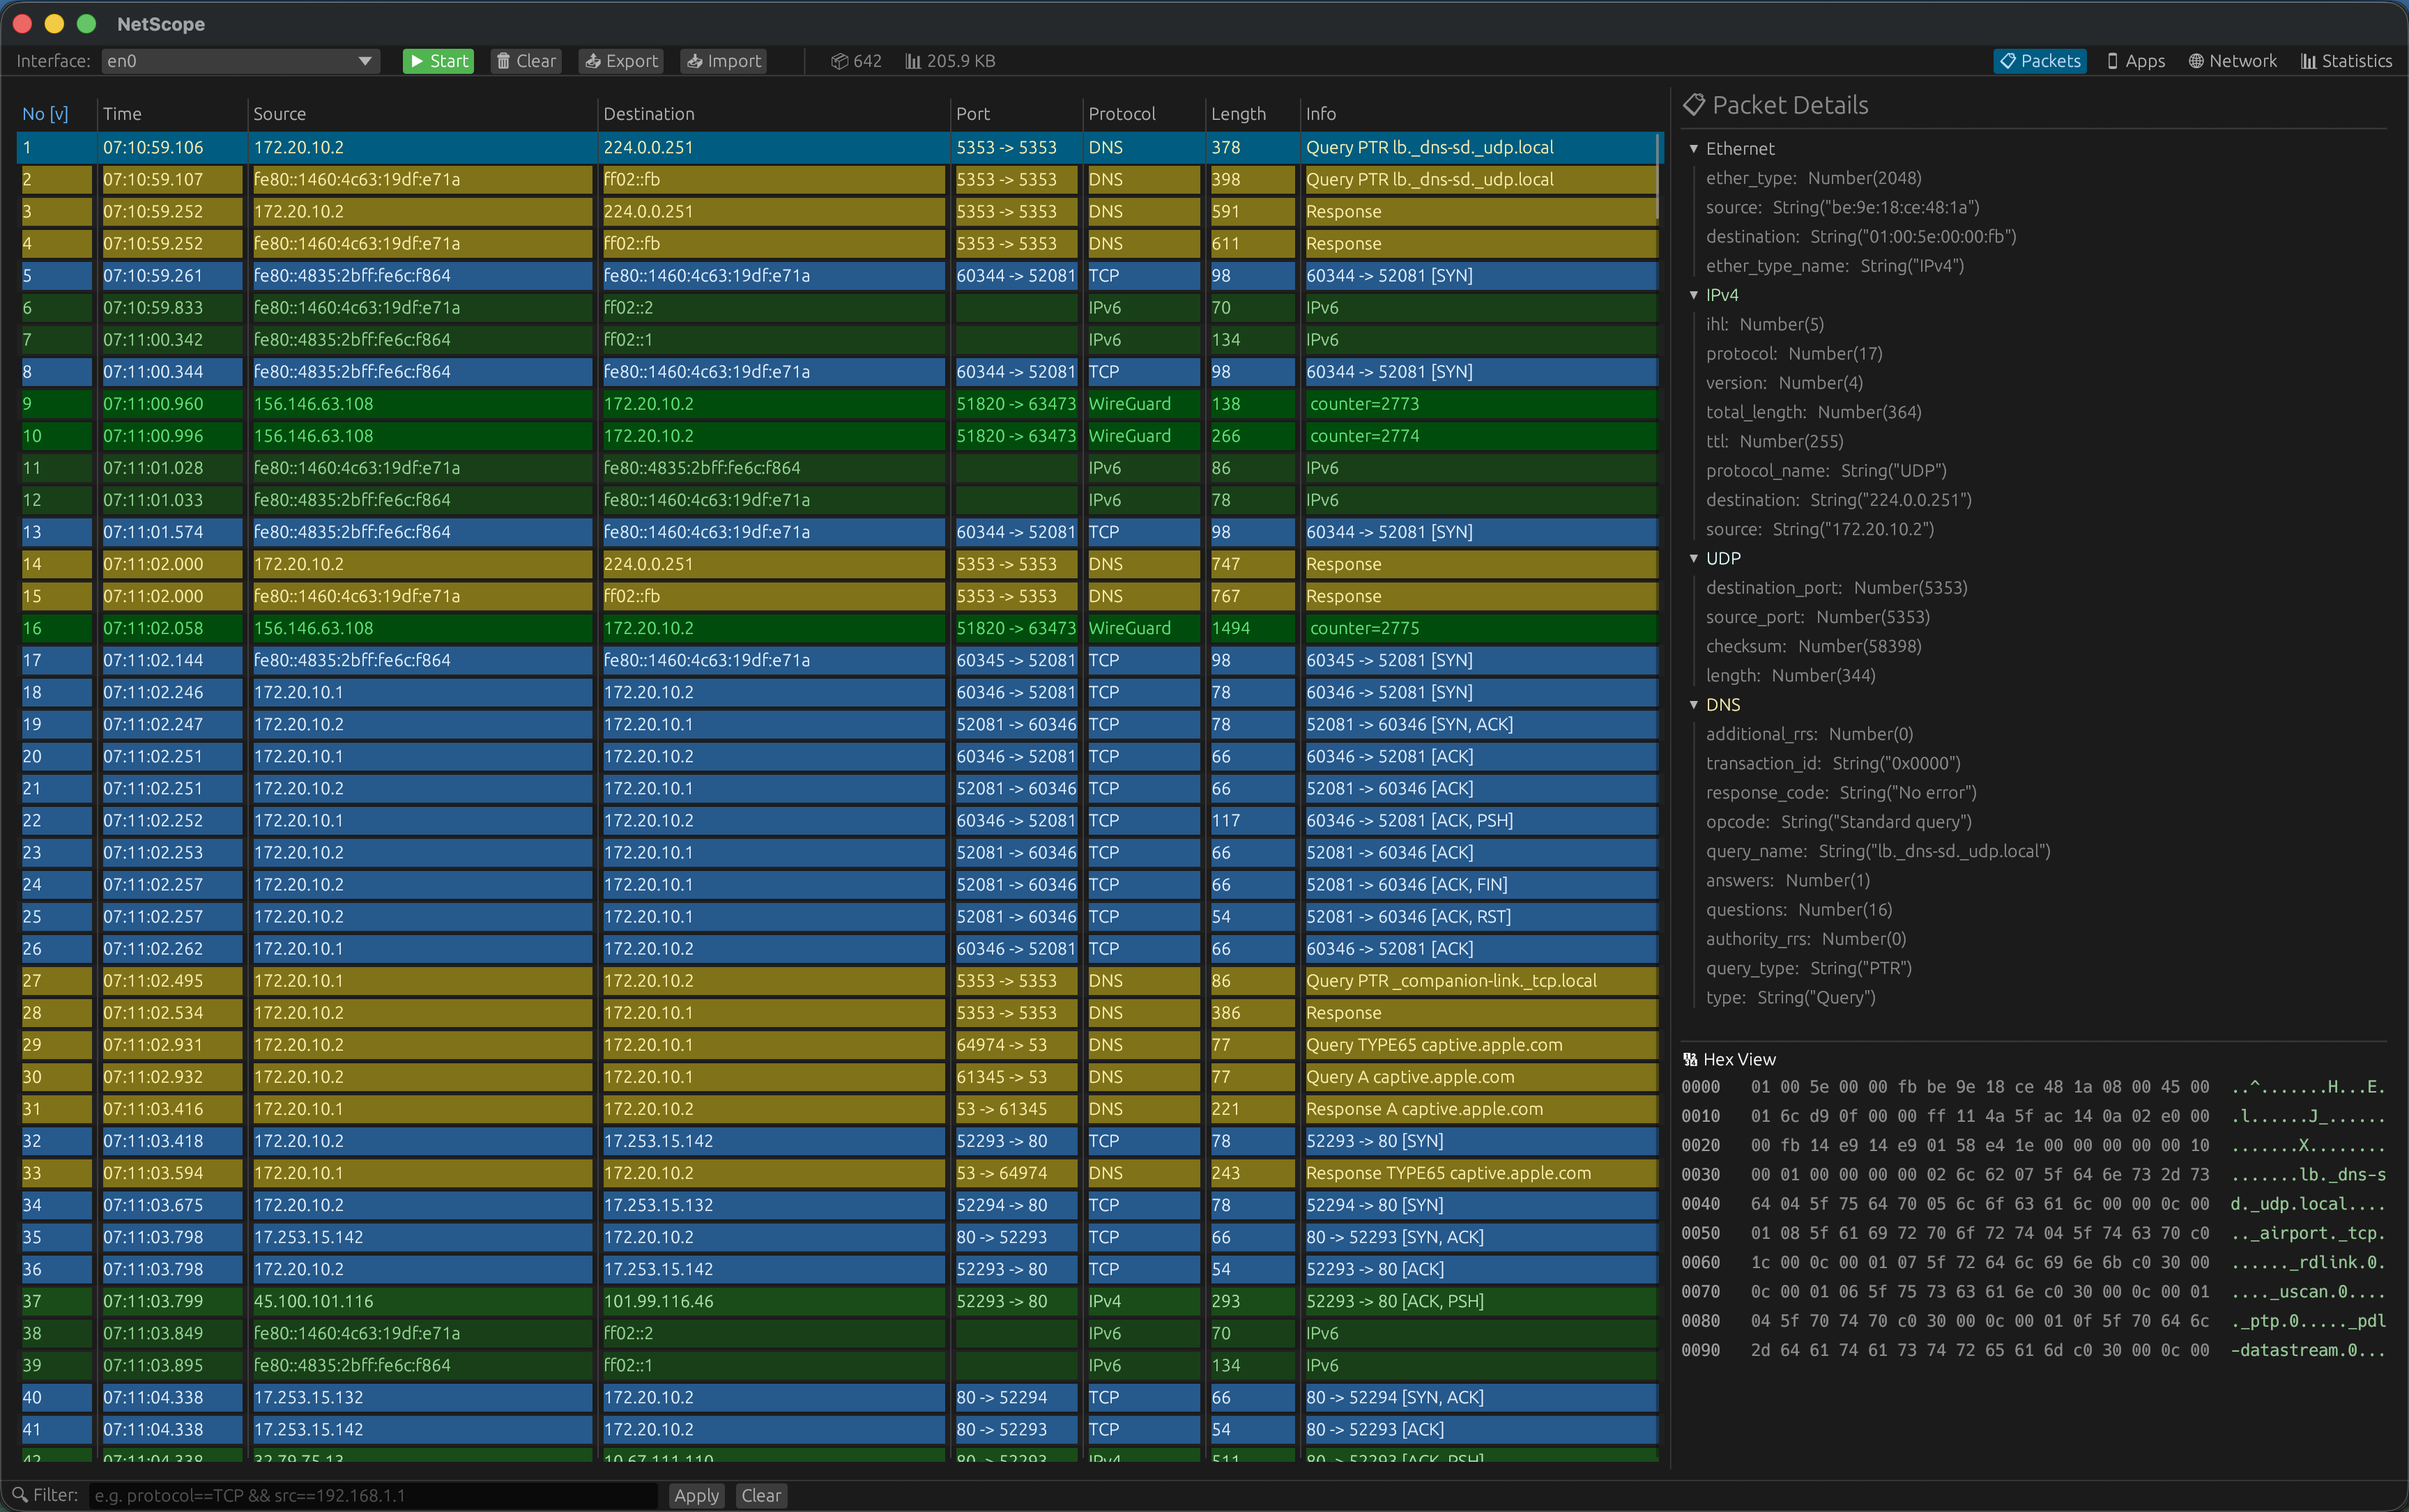Click the Clear filter button
Viewport: 2409px width, 1512px height.
tap(760, 1495)
